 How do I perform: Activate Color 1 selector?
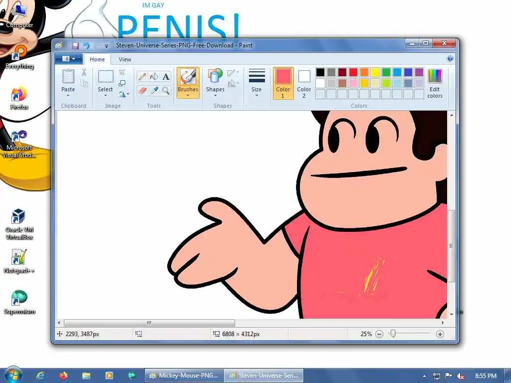(283, 83)
